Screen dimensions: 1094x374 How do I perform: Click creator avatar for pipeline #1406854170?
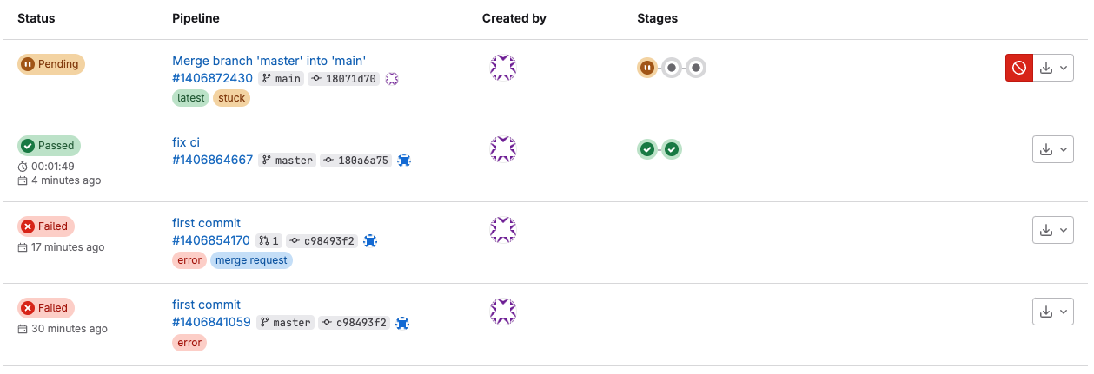503,230
